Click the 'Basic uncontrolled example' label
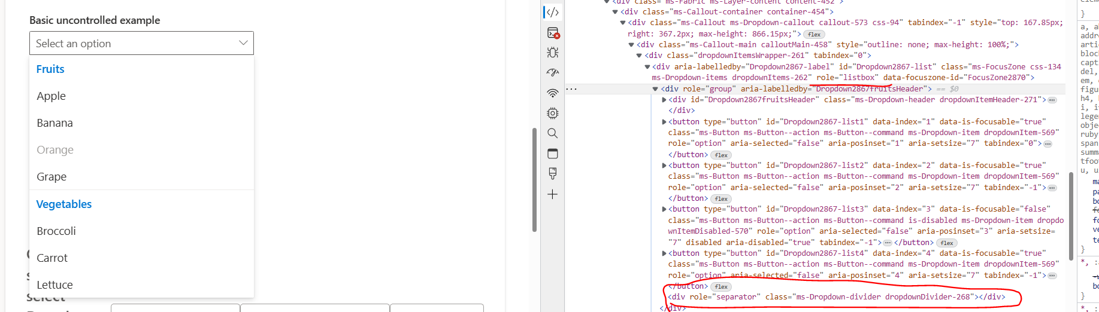Image resolution: width=1099 pixels, height=312 pixels. [x=95, y=20]
